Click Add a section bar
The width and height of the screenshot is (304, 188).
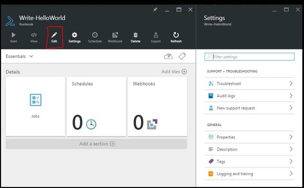(96, 144)
